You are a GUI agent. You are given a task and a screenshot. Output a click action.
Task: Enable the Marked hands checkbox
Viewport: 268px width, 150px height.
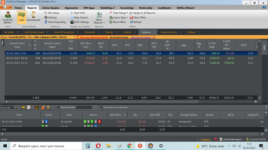point(58,107)
